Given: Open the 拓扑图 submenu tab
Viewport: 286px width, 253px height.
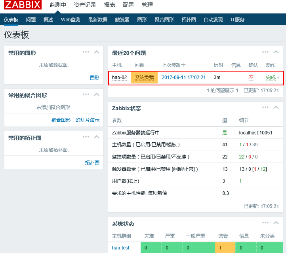Looking at the screenshot, I should 189,19.
